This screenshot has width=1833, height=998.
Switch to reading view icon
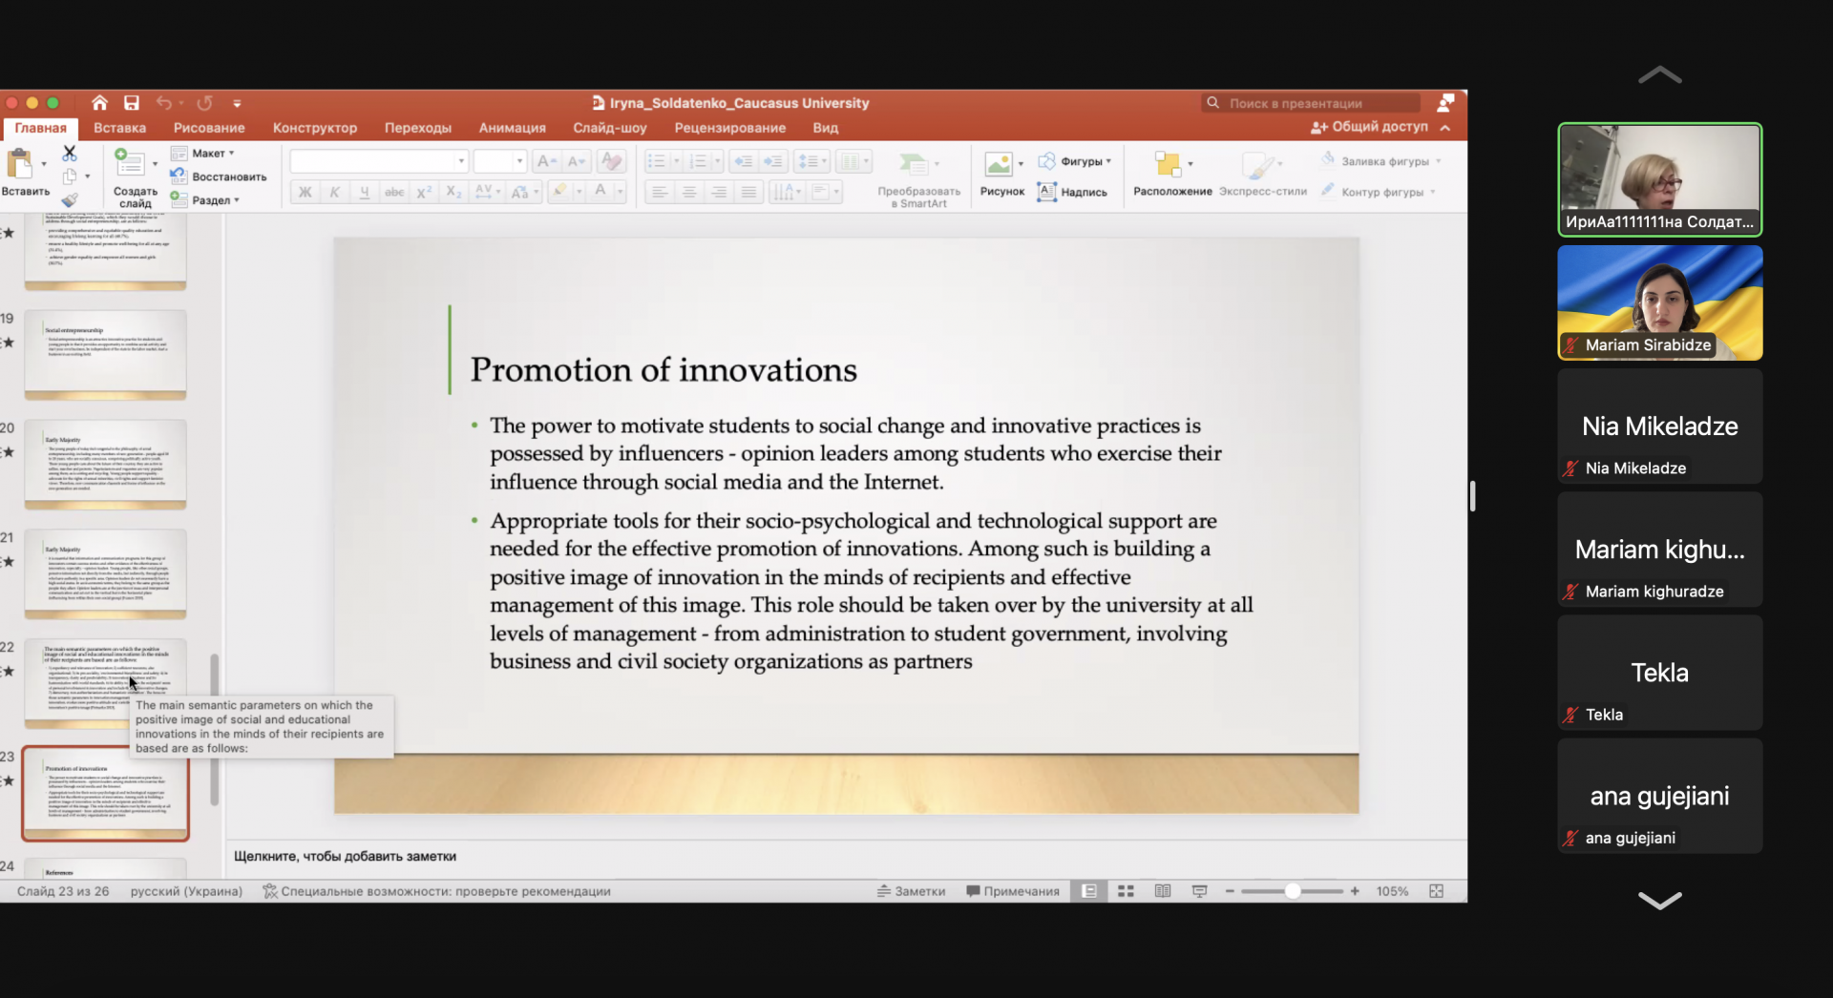[x=1163, y=891]
